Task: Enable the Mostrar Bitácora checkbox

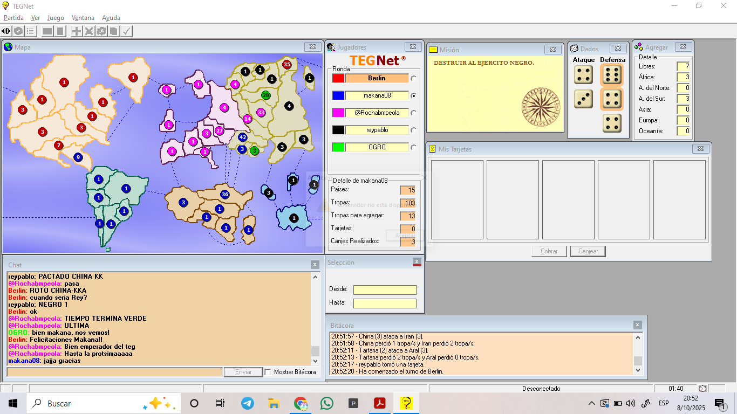Action: [268, 372]
